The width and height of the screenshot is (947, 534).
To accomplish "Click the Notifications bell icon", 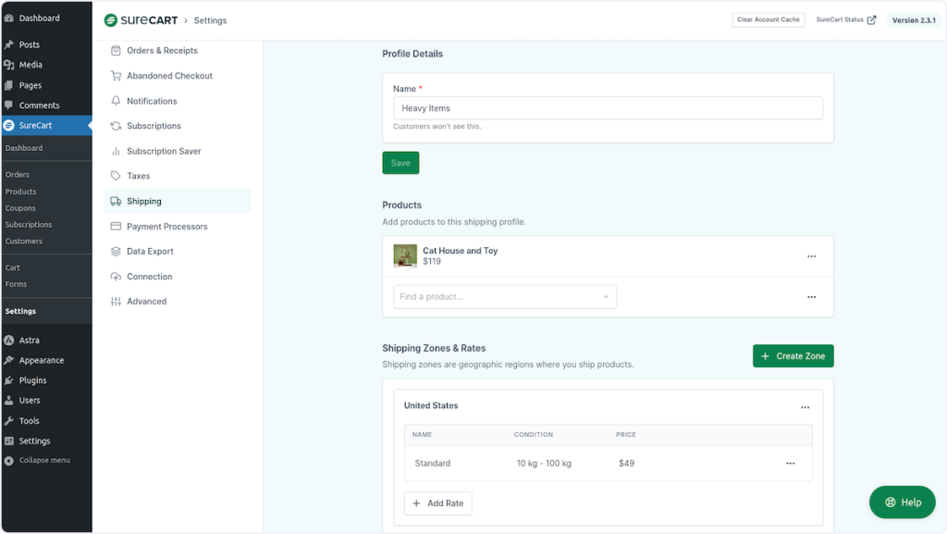I will click(x=116, y=101).
